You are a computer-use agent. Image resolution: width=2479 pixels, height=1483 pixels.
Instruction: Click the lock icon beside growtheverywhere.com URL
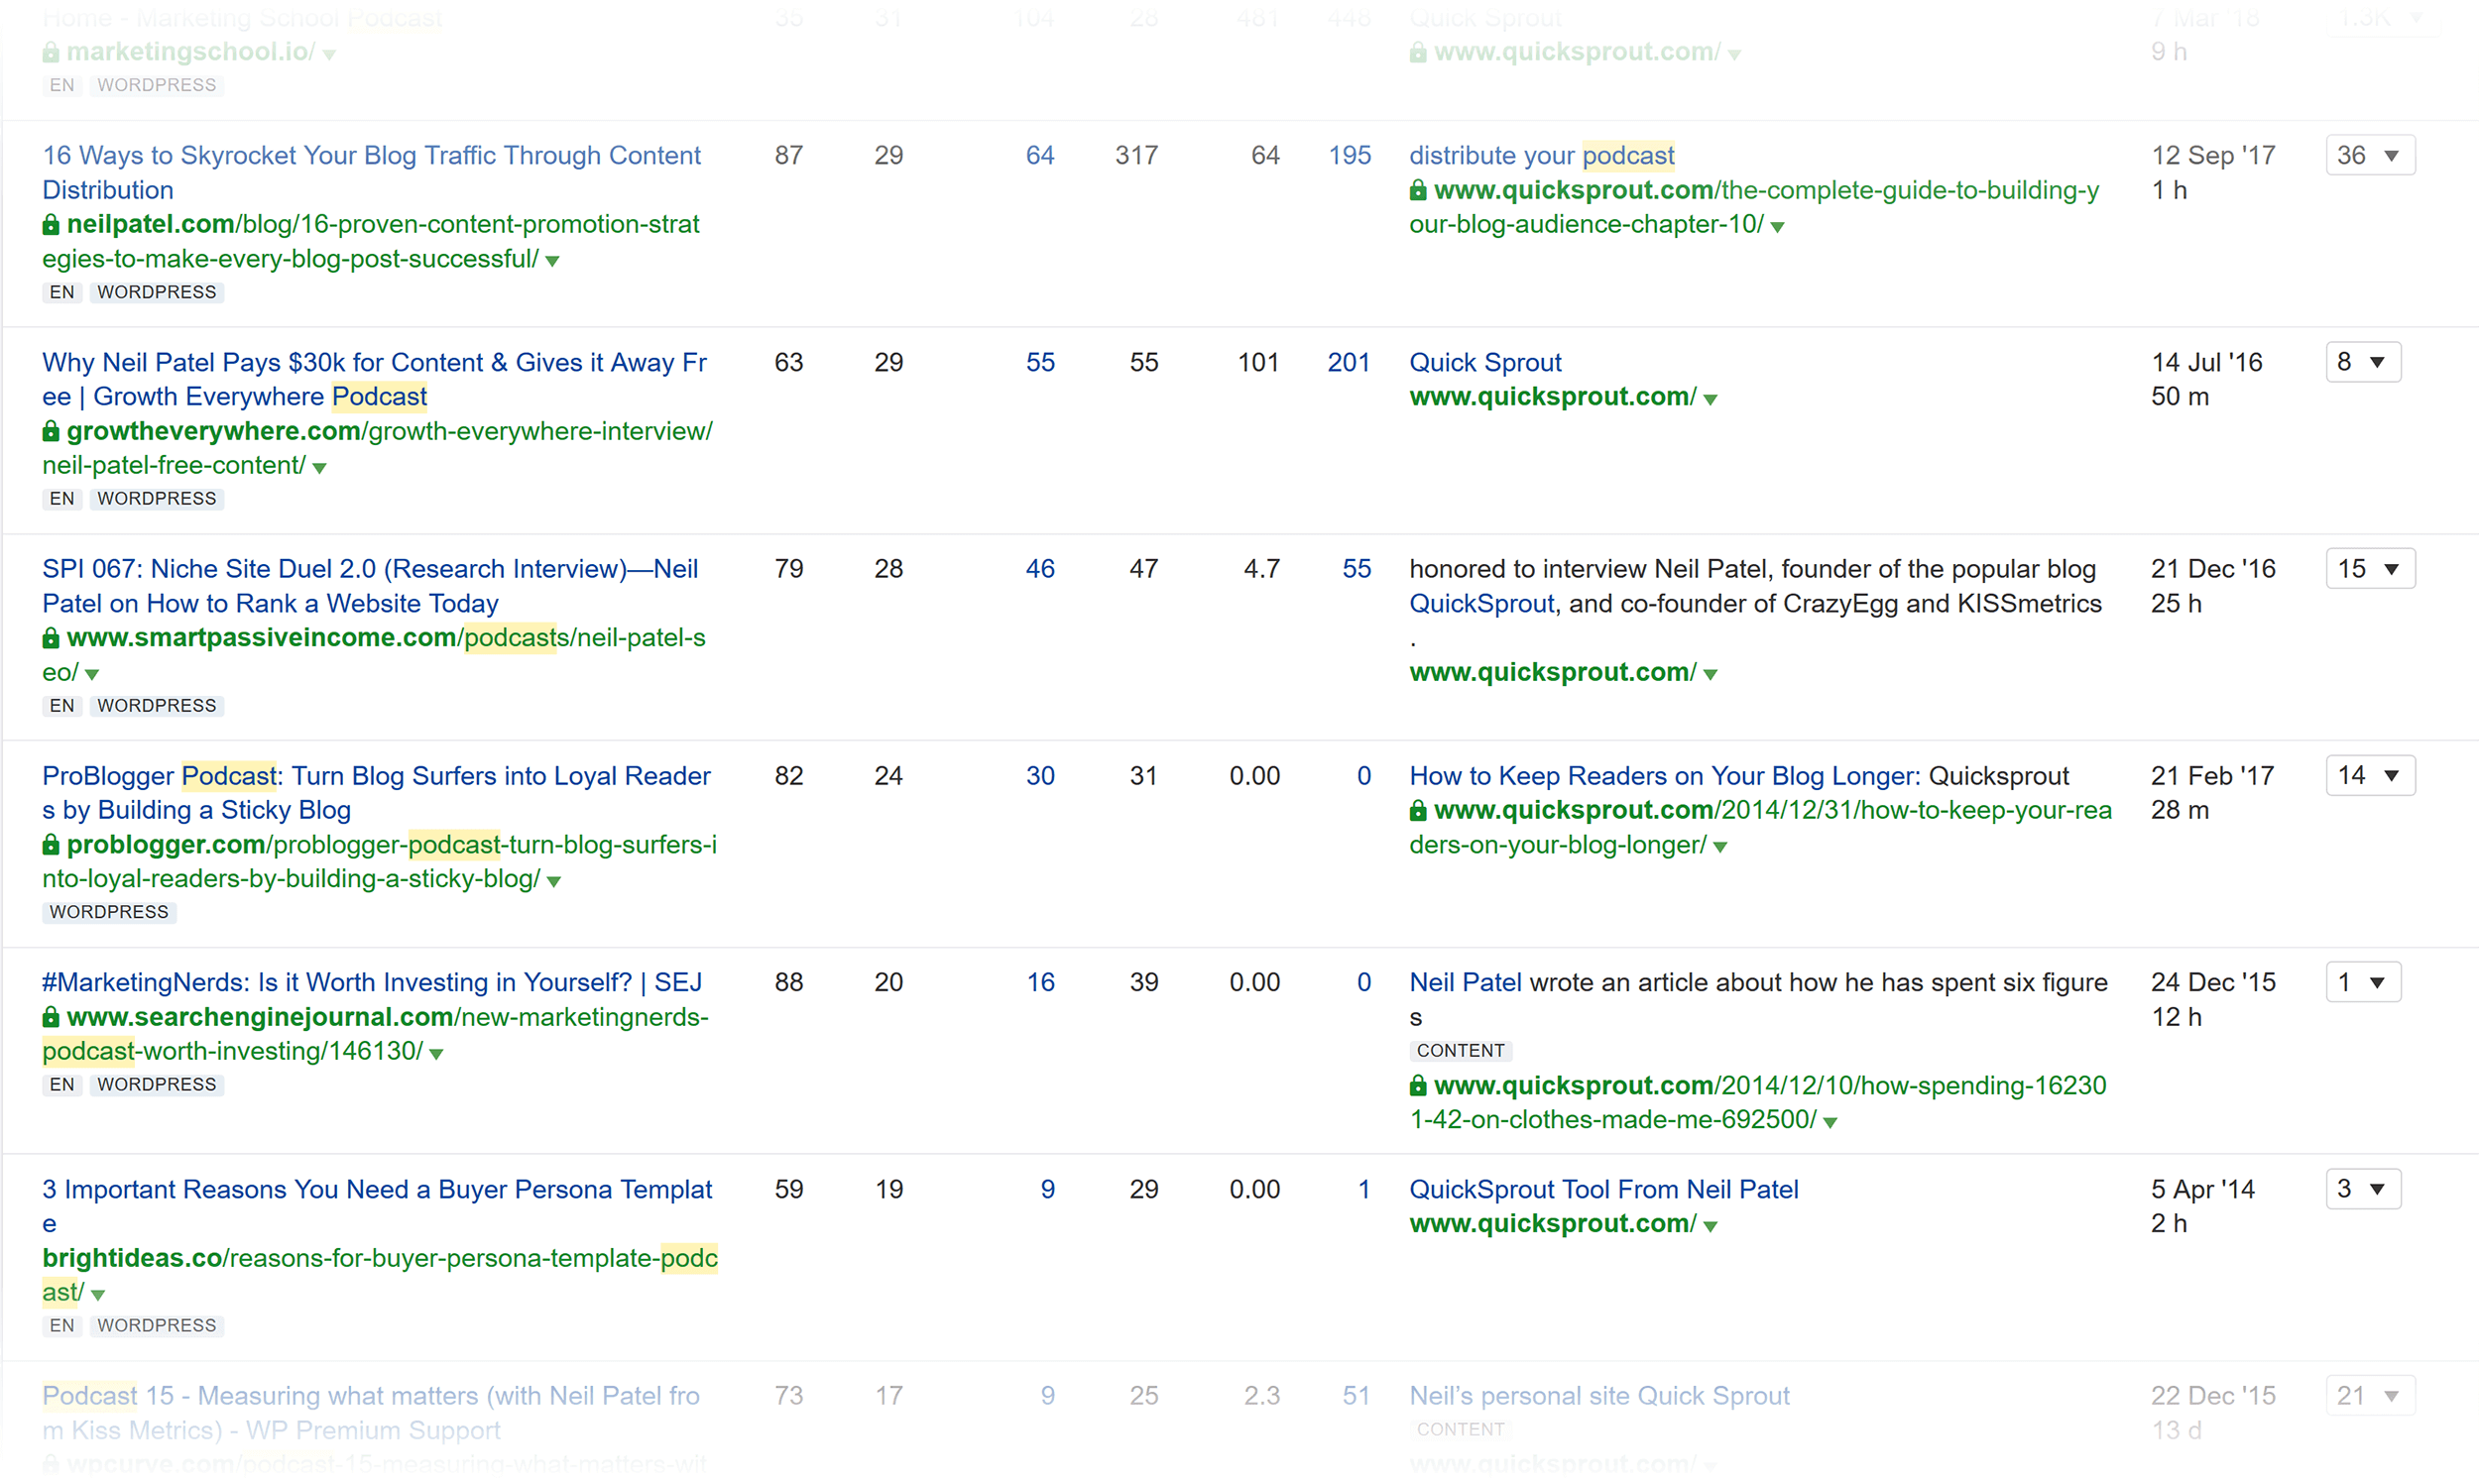(x=51, y=431)
